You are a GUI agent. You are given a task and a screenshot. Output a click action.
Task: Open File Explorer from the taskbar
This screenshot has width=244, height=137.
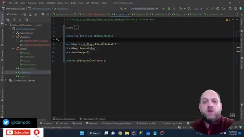(127, 133)
